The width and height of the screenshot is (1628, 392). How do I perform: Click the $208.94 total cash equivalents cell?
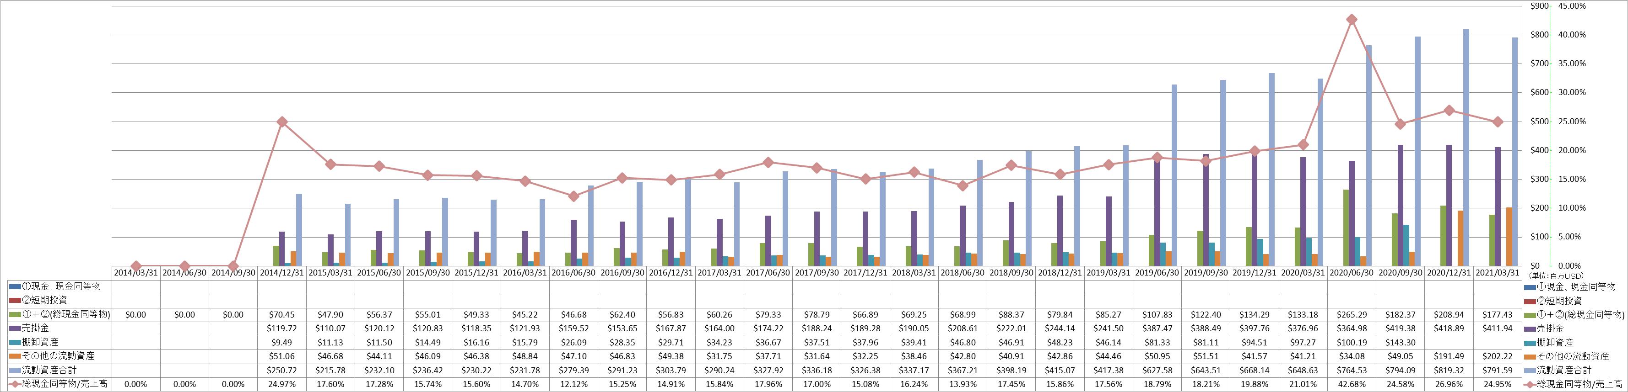tap(1449, 314)
